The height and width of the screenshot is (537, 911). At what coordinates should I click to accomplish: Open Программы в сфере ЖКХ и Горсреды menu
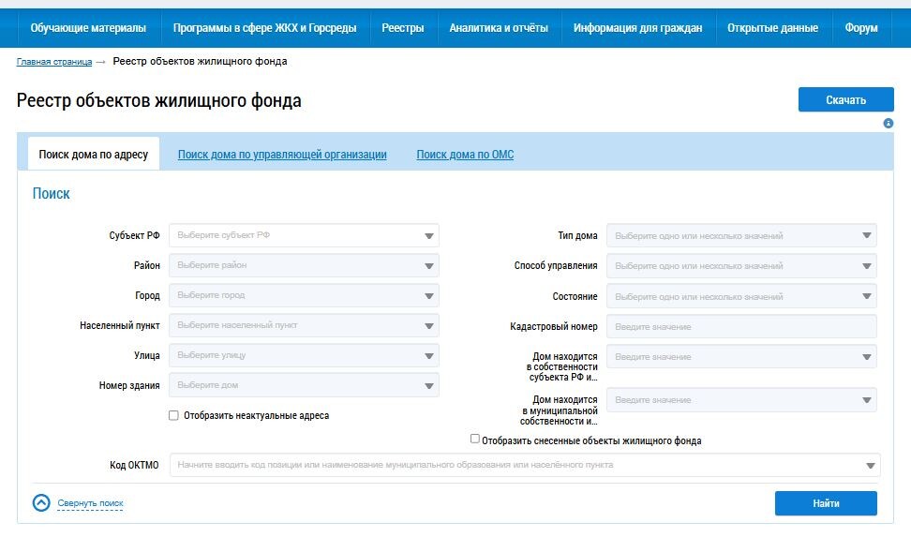(265, 28)
